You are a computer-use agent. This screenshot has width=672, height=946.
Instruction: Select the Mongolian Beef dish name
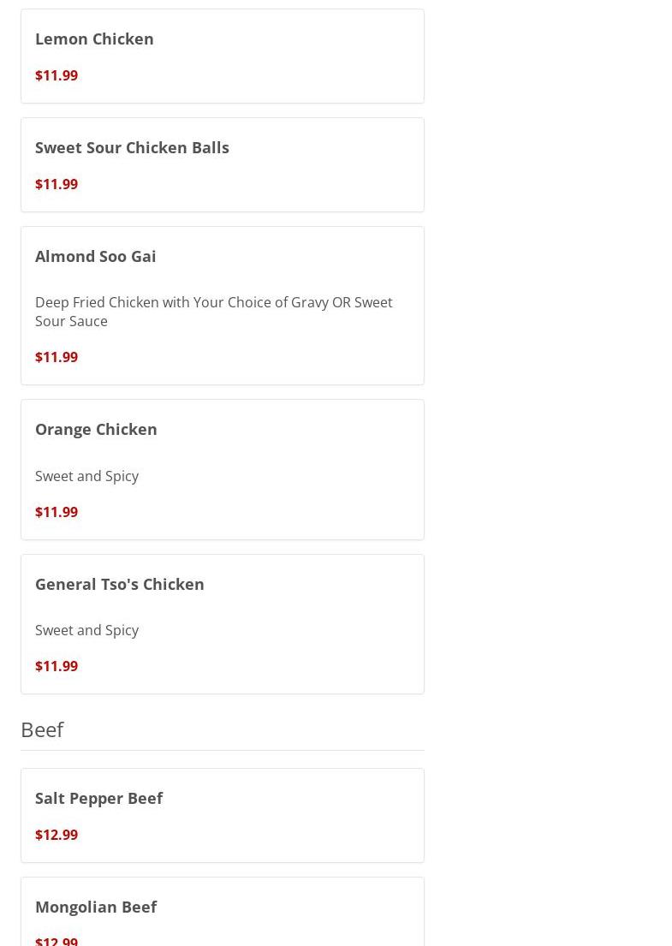(96, 907)
